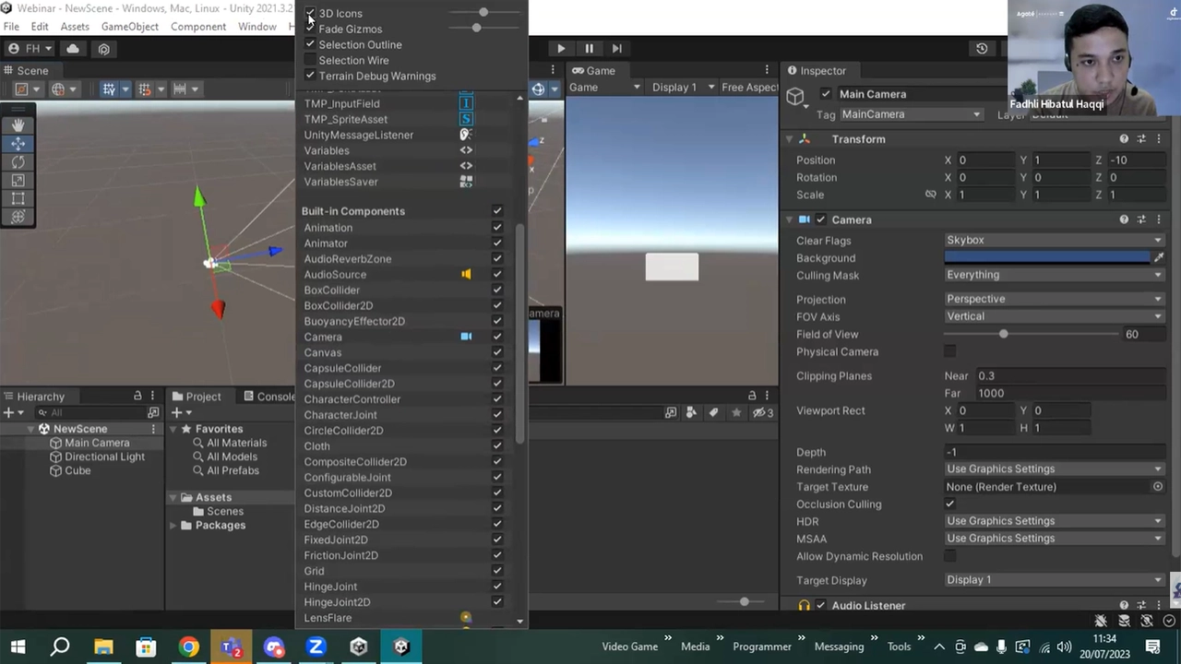The height and width of the screenshot is (664, 1181).
Task: Open Transform component preset selector
Action: 1141,139
